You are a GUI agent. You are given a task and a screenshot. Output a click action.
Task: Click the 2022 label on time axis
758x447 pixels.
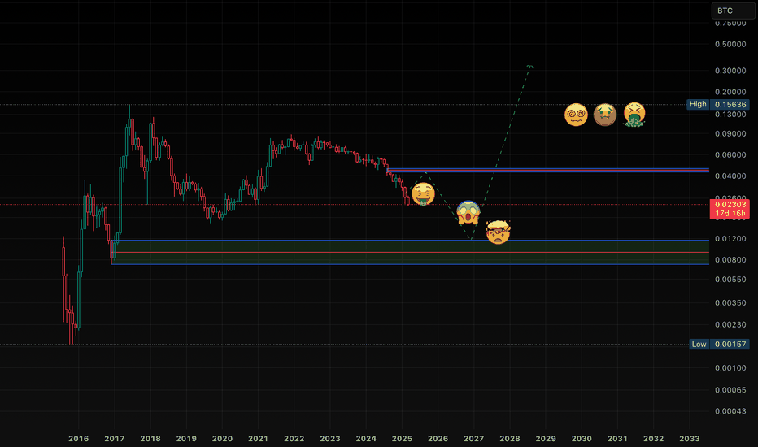coord(294,439)
